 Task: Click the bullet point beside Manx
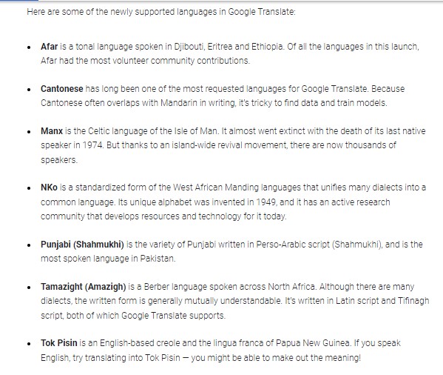[29, 132]
